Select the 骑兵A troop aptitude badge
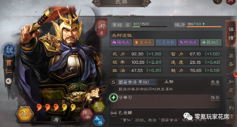This screenshot has height=127, width=237. pos(121,42)
